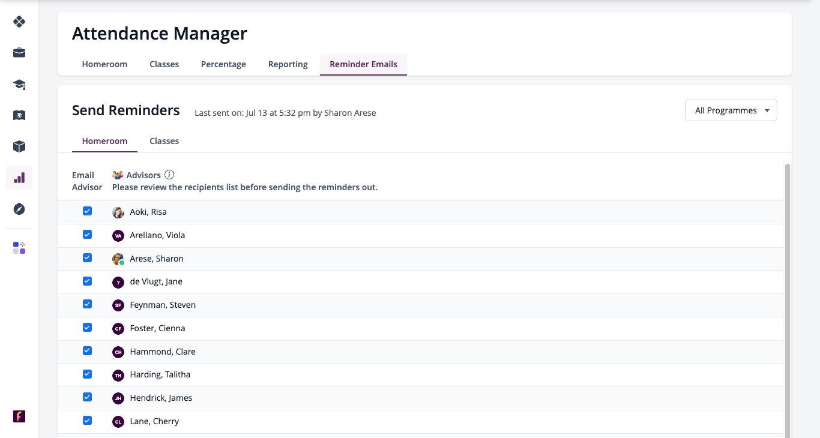Click Harding, Talitha avatar badge
The image size is (820, 438).
(118, 375)
